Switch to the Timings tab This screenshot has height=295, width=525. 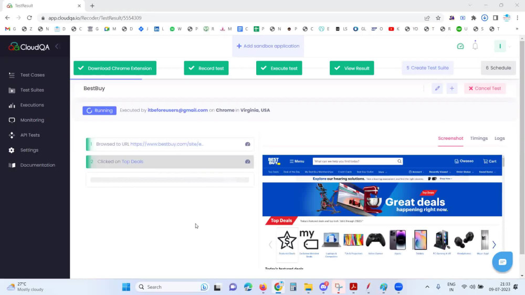pos(479,138)
